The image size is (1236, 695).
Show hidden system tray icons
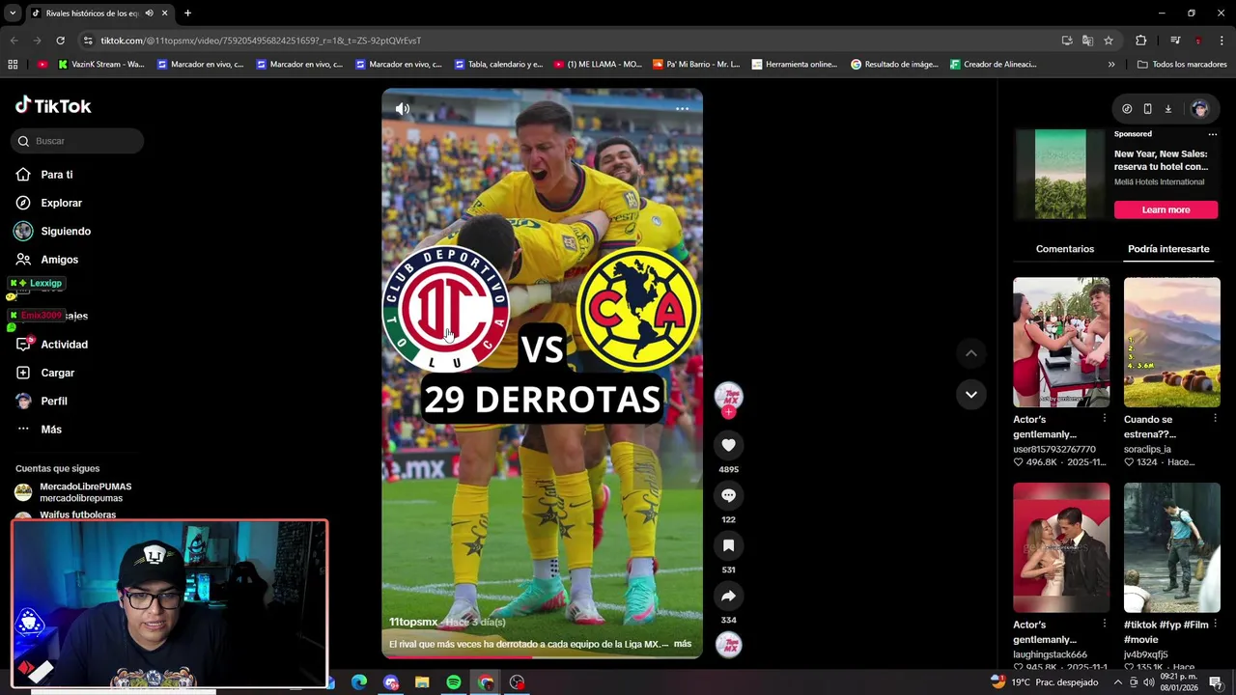pos(1118,682)
